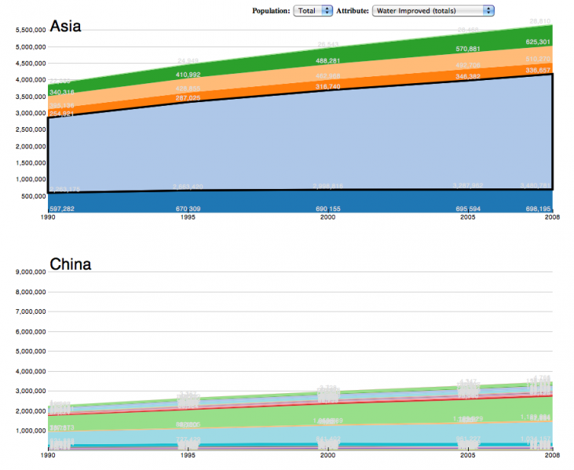
Task: Click the Asia chart title
Action: [65, 26]
